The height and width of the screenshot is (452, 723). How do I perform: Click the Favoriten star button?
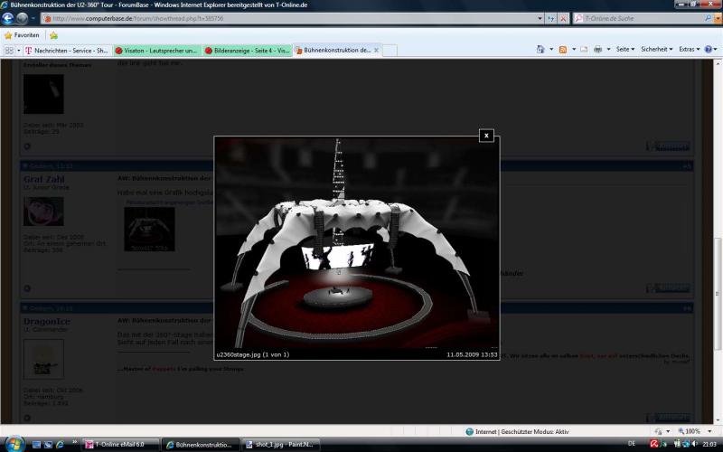[x=25, y=35]
